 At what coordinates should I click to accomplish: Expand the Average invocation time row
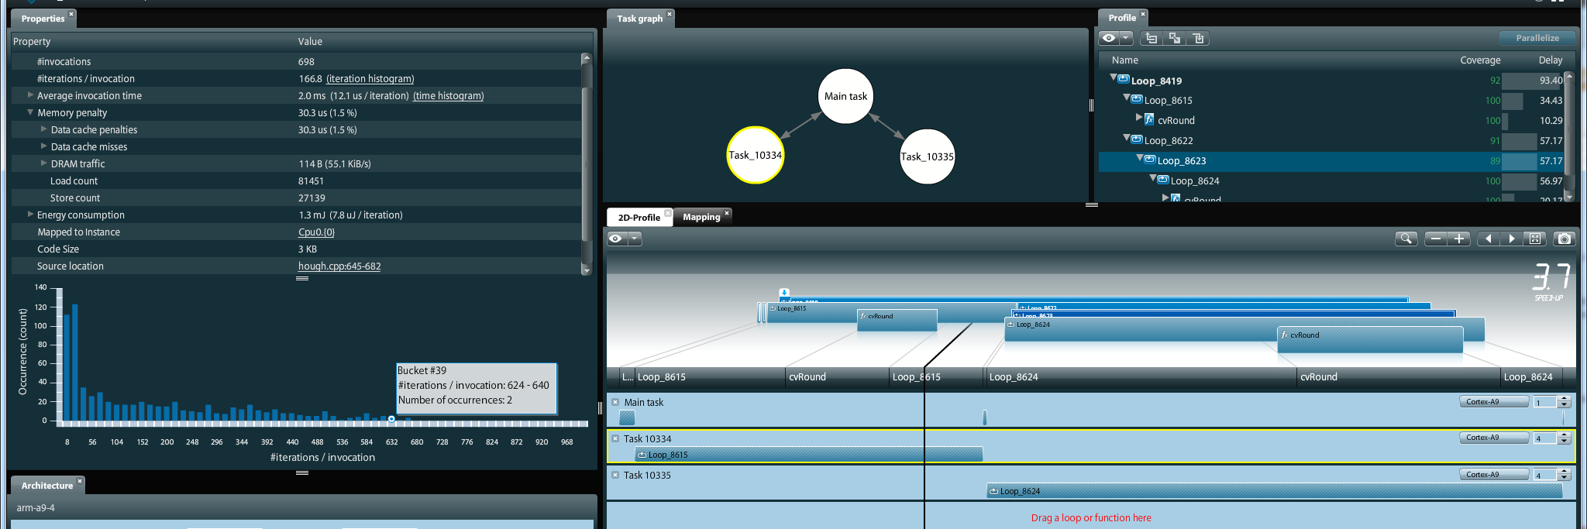coord(30,95)
